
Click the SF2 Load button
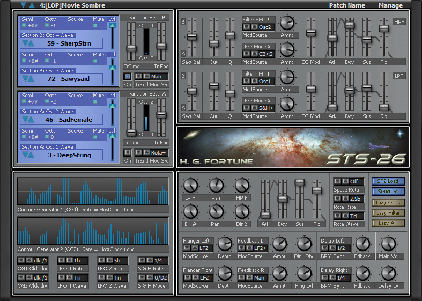(x=388, y=181)
